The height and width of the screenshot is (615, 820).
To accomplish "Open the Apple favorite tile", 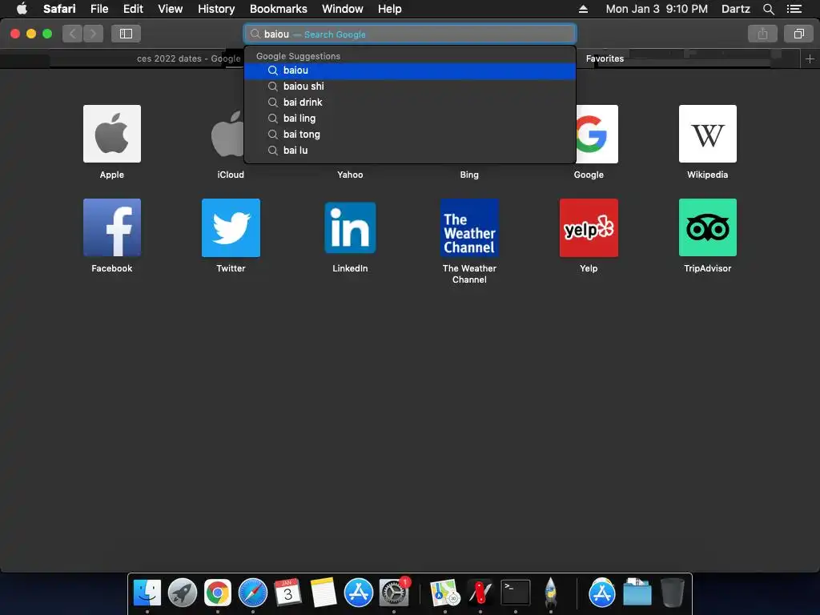I will 112,134.
